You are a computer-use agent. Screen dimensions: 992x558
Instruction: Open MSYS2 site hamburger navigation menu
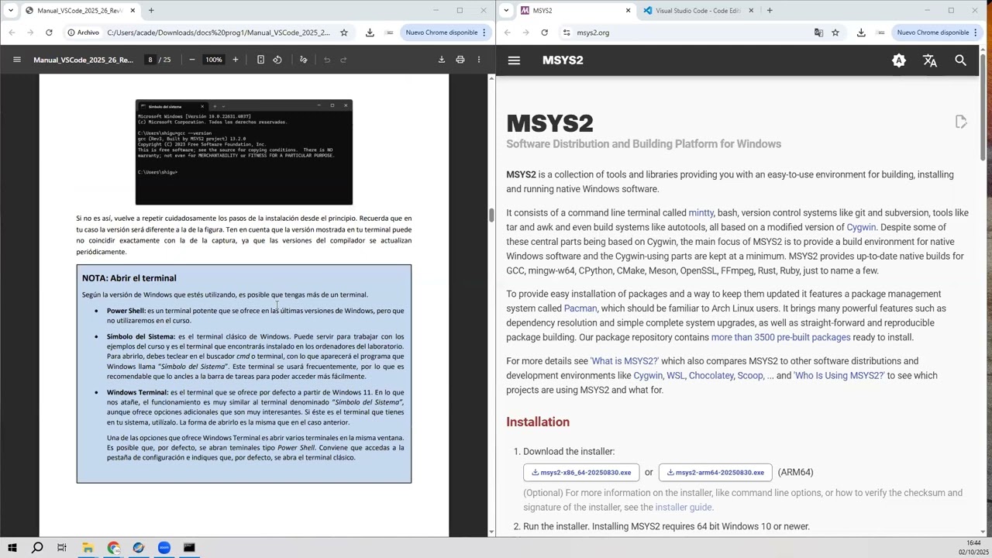coord(514,60)
